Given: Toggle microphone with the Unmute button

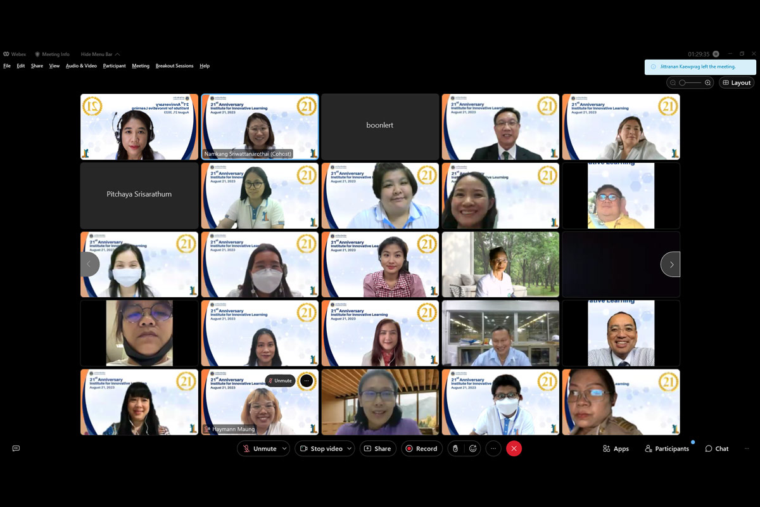Looking at the screenshot, I should pos(260,449).
